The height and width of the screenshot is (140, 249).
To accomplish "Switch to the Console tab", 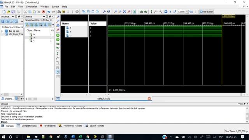I will (8, 126).
